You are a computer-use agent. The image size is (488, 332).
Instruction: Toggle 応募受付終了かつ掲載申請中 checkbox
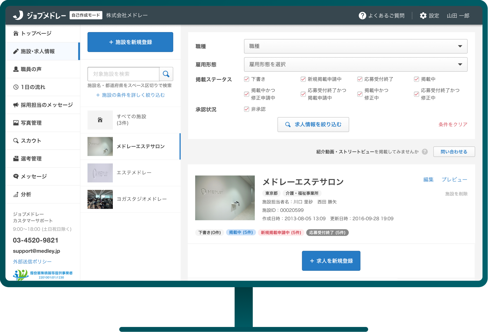pyautogui.click(x=303, y=94)
